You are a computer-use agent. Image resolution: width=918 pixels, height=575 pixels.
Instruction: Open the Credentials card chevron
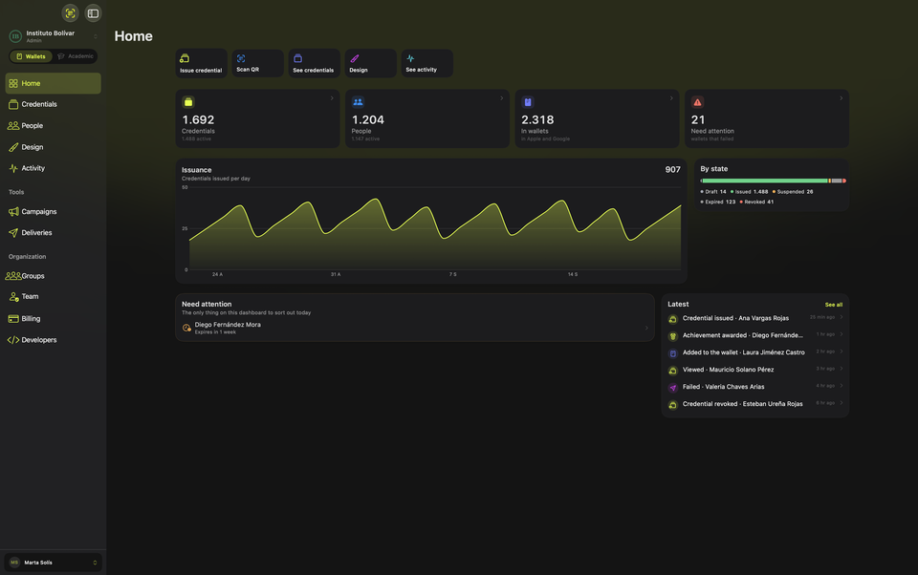pyautogui.click(x=332, y=98)
